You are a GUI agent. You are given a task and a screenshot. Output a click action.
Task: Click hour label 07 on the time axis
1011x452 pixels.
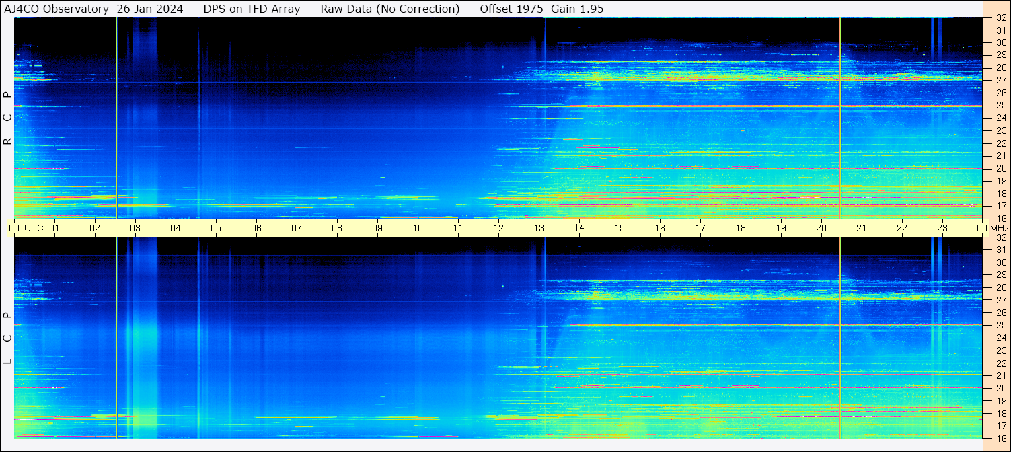pyautogui.click(x=297, y=228)
